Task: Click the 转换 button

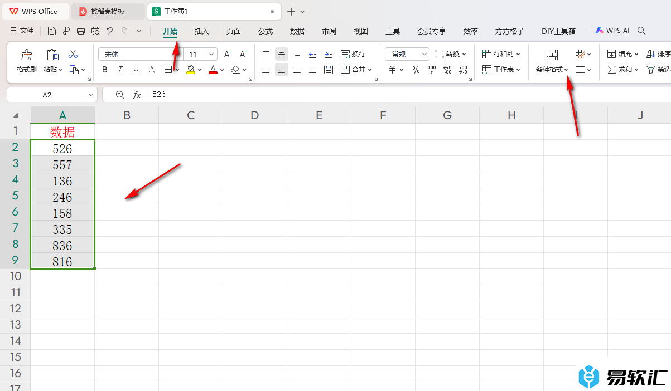Action: (450, 54)
